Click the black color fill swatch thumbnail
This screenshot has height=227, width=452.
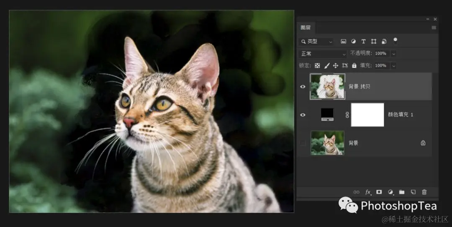point(327,114)
